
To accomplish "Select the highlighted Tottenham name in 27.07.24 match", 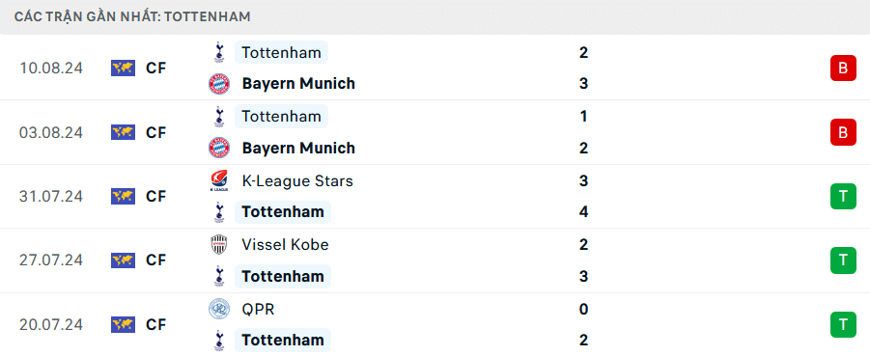I will tap(283, 276).
